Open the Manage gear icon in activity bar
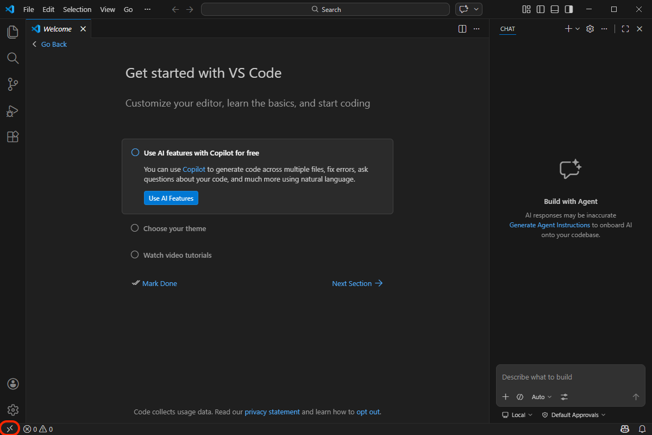 [x=13, y=409]
